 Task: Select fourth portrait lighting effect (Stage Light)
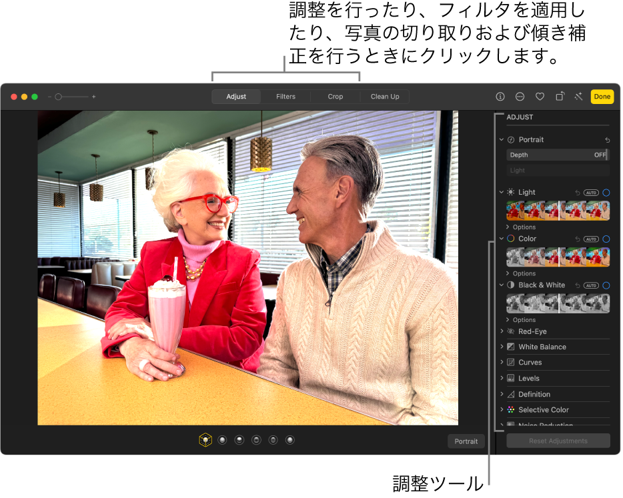click(x=257, y=441)
